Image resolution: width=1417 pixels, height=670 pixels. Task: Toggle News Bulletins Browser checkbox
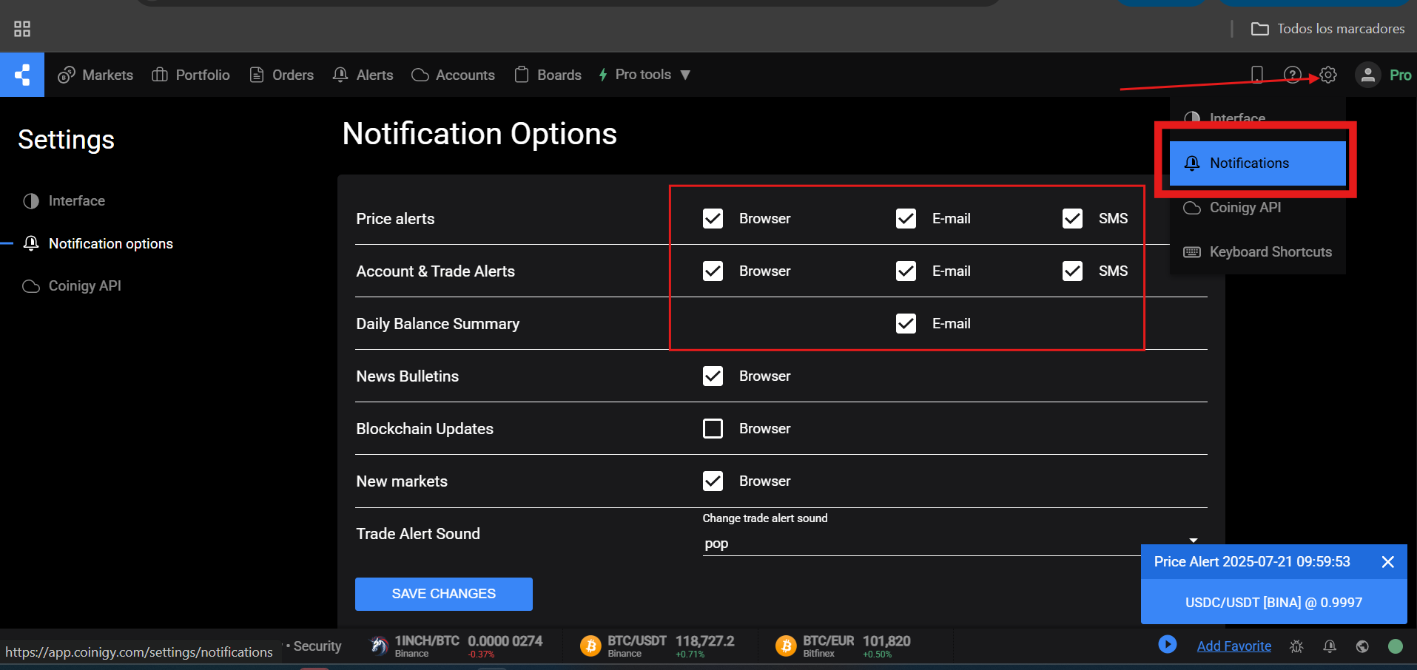tap(713, 376)
